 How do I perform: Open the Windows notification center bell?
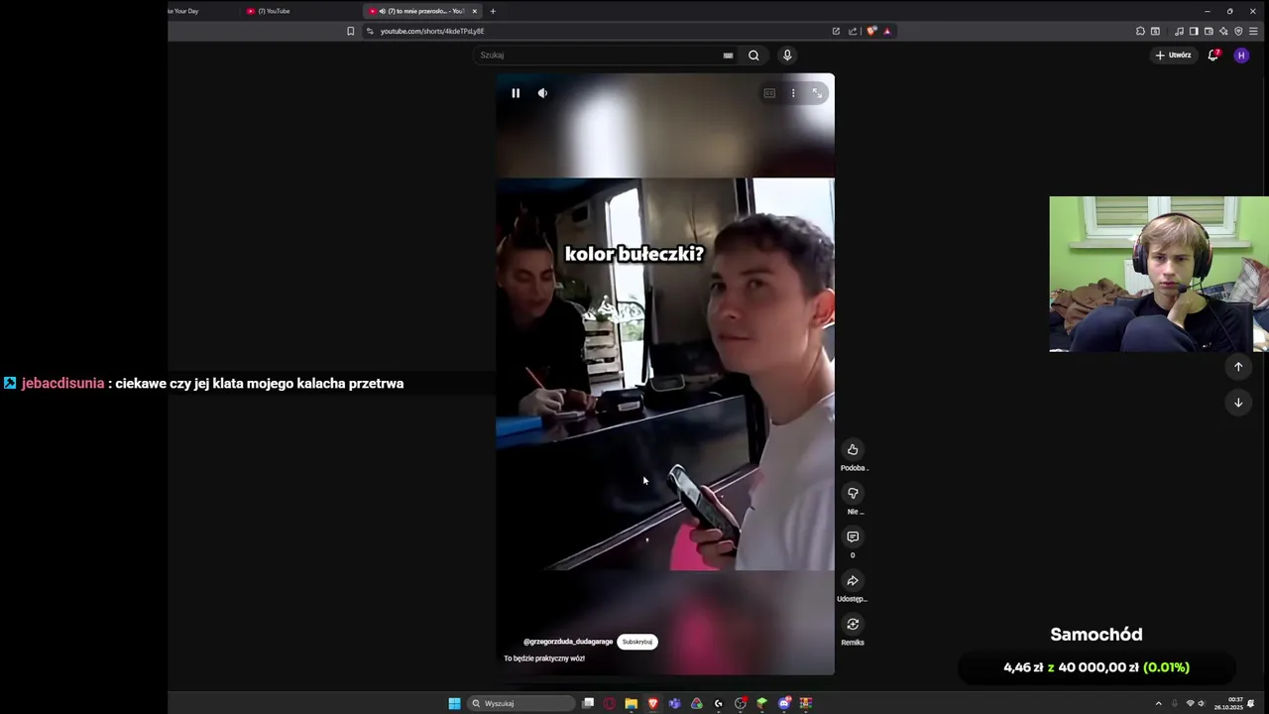(1251, 703)
